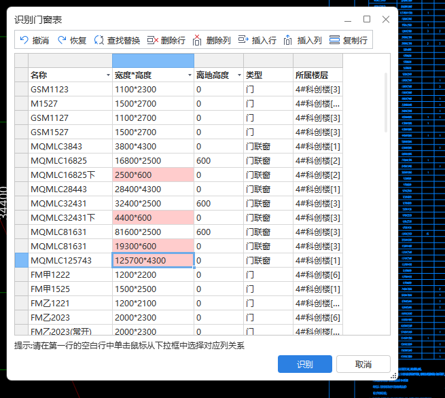Click the FM甲1525 name cell

pos(71,289)
